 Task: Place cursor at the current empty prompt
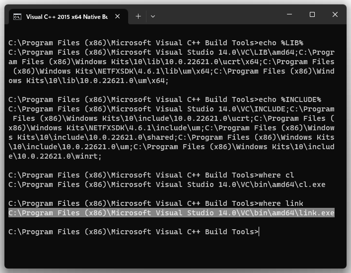tap(259, 232)
